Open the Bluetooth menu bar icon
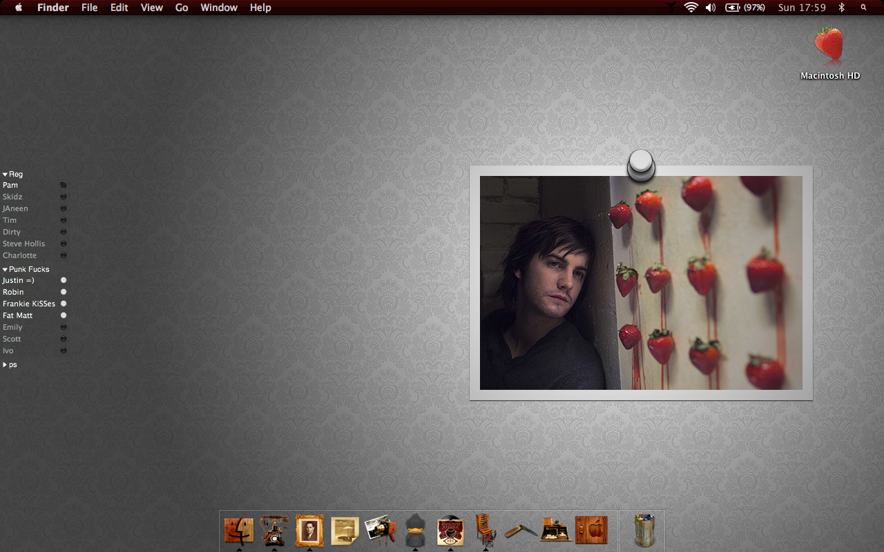This screenshot has height=552, width=884. [x=841, y=8]
